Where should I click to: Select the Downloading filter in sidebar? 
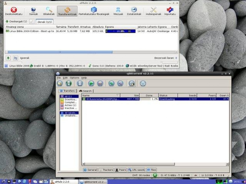point(70,99)
